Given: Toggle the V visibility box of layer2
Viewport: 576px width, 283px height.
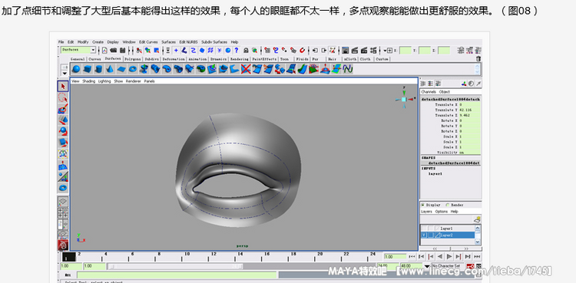Looking at the screenshot, I should (x=424, y=235).
